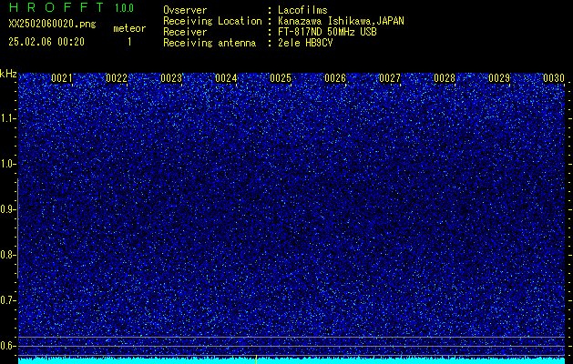Click the 0.8 frequency axis label
This screenshot has width=573, height=364.
7,255
